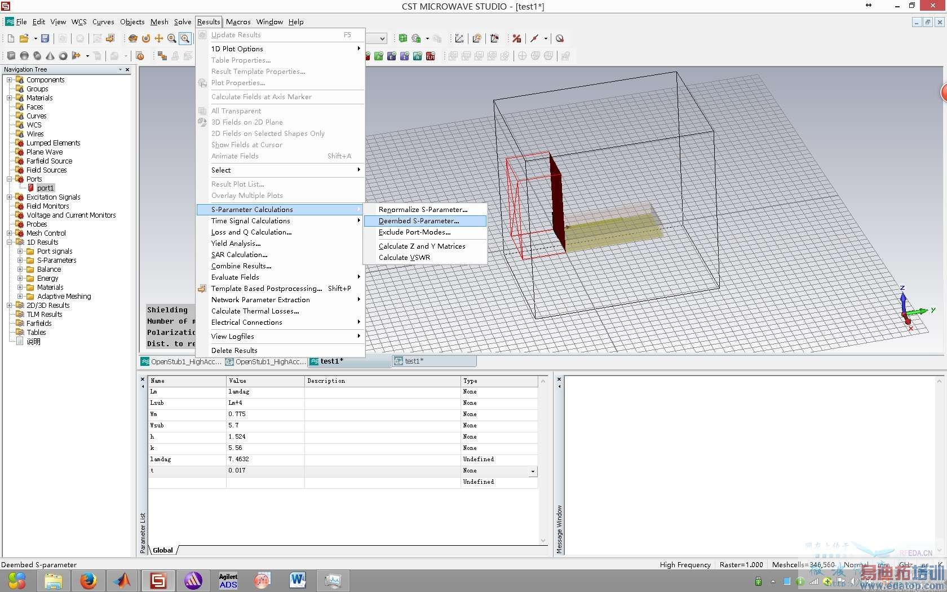
Task: Create a new project with New icon
Action: tap(11, 38)
